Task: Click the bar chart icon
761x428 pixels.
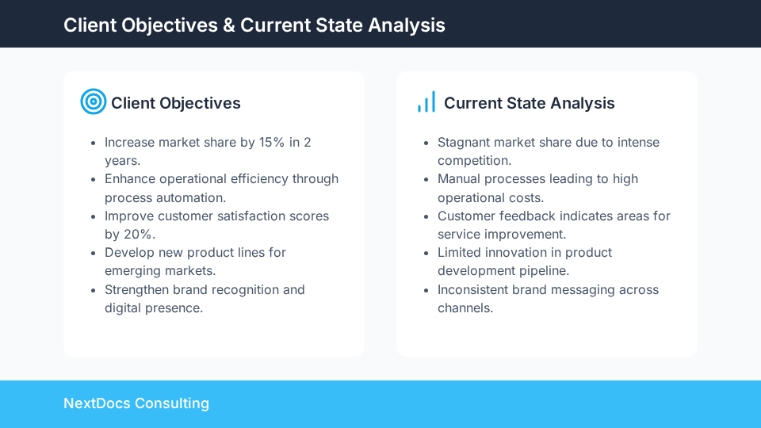Action: point(426,102)
